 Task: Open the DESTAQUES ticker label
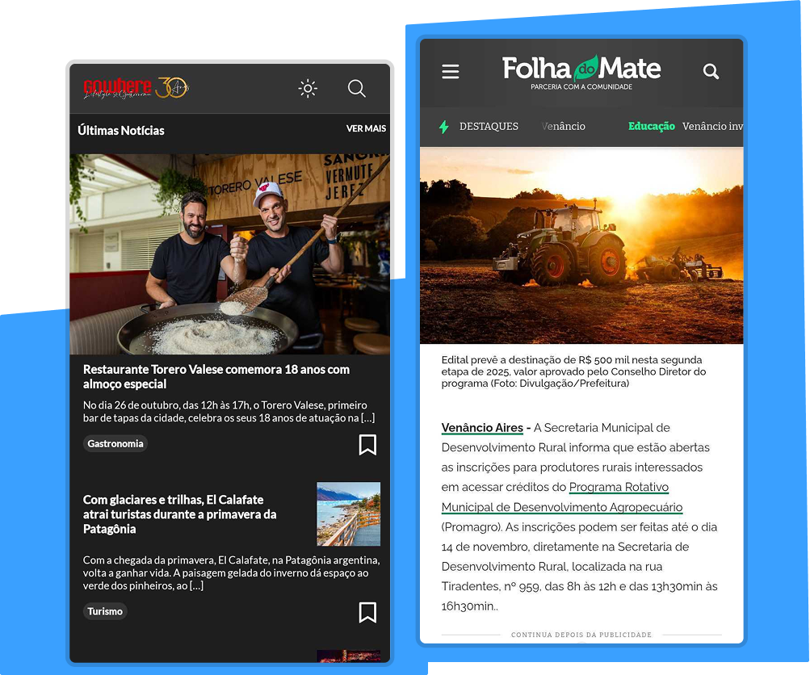click(489, 127)
